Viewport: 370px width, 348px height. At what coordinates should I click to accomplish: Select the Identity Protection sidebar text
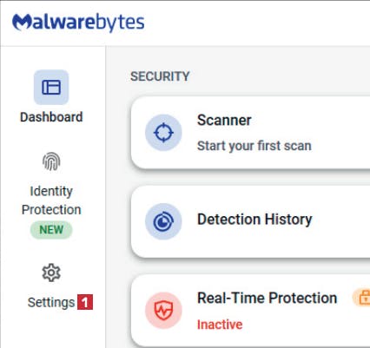(51, 200)
